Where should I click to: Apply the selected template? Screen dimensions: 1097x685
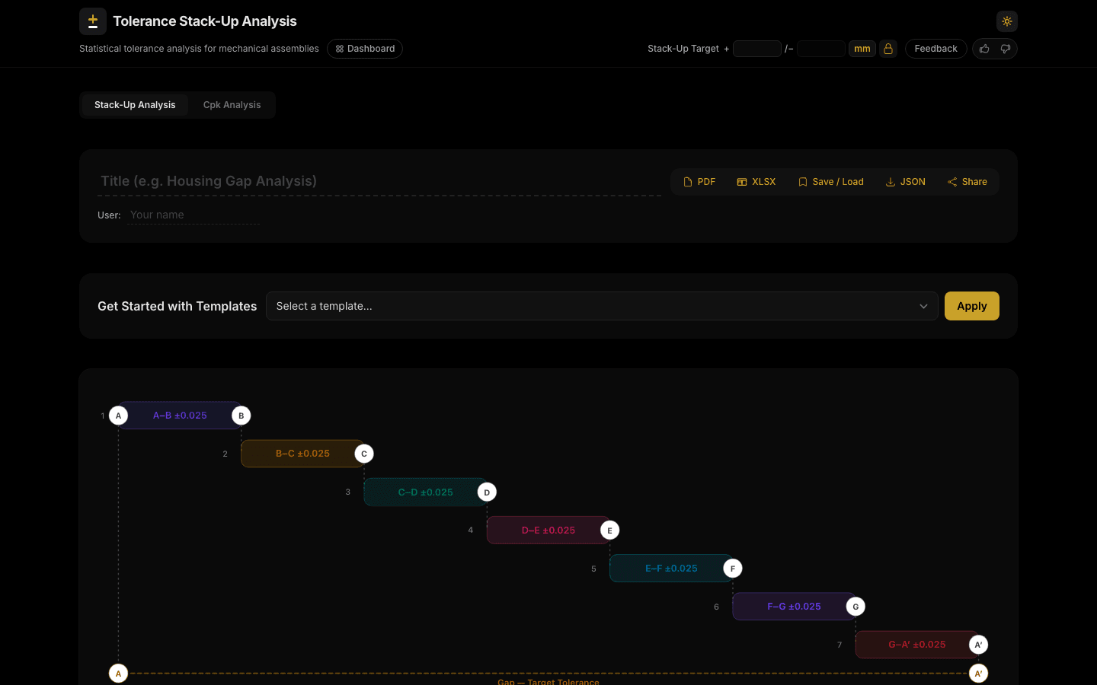point(971,305)
